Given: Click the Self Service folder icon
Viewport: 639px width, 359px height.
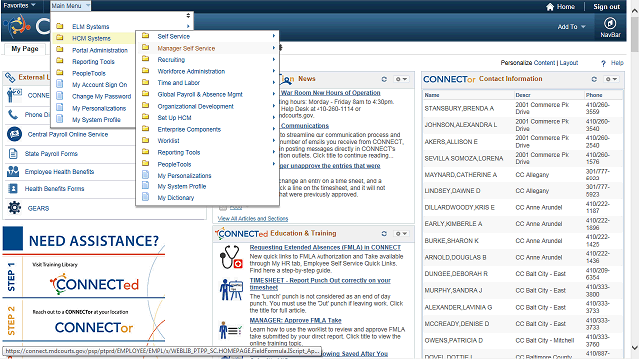Looking at the screenshot, I should (x=145, y=36).
